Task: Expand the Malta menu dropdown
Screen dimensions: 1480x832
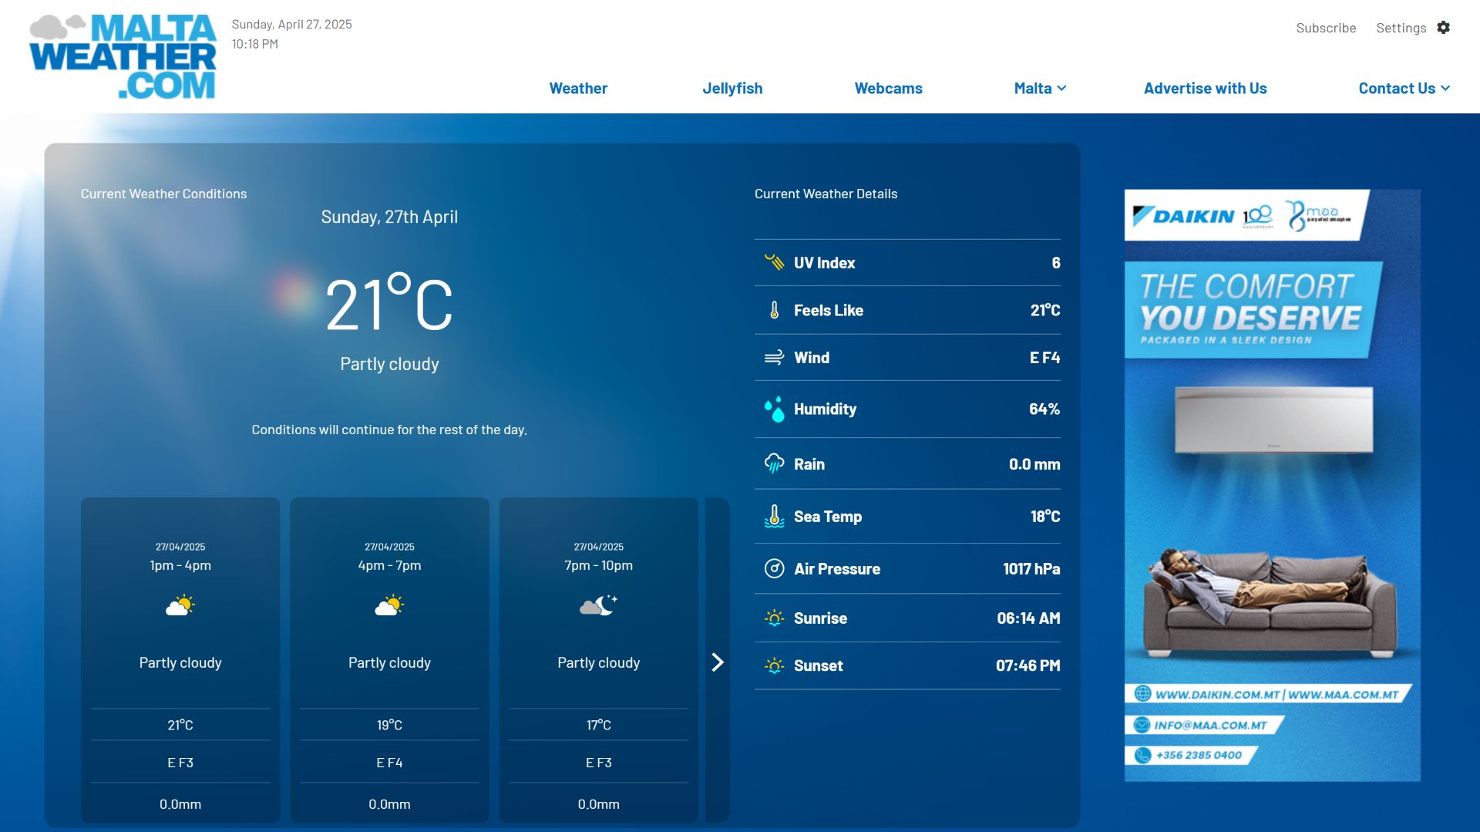Action: click(1040, 89)
